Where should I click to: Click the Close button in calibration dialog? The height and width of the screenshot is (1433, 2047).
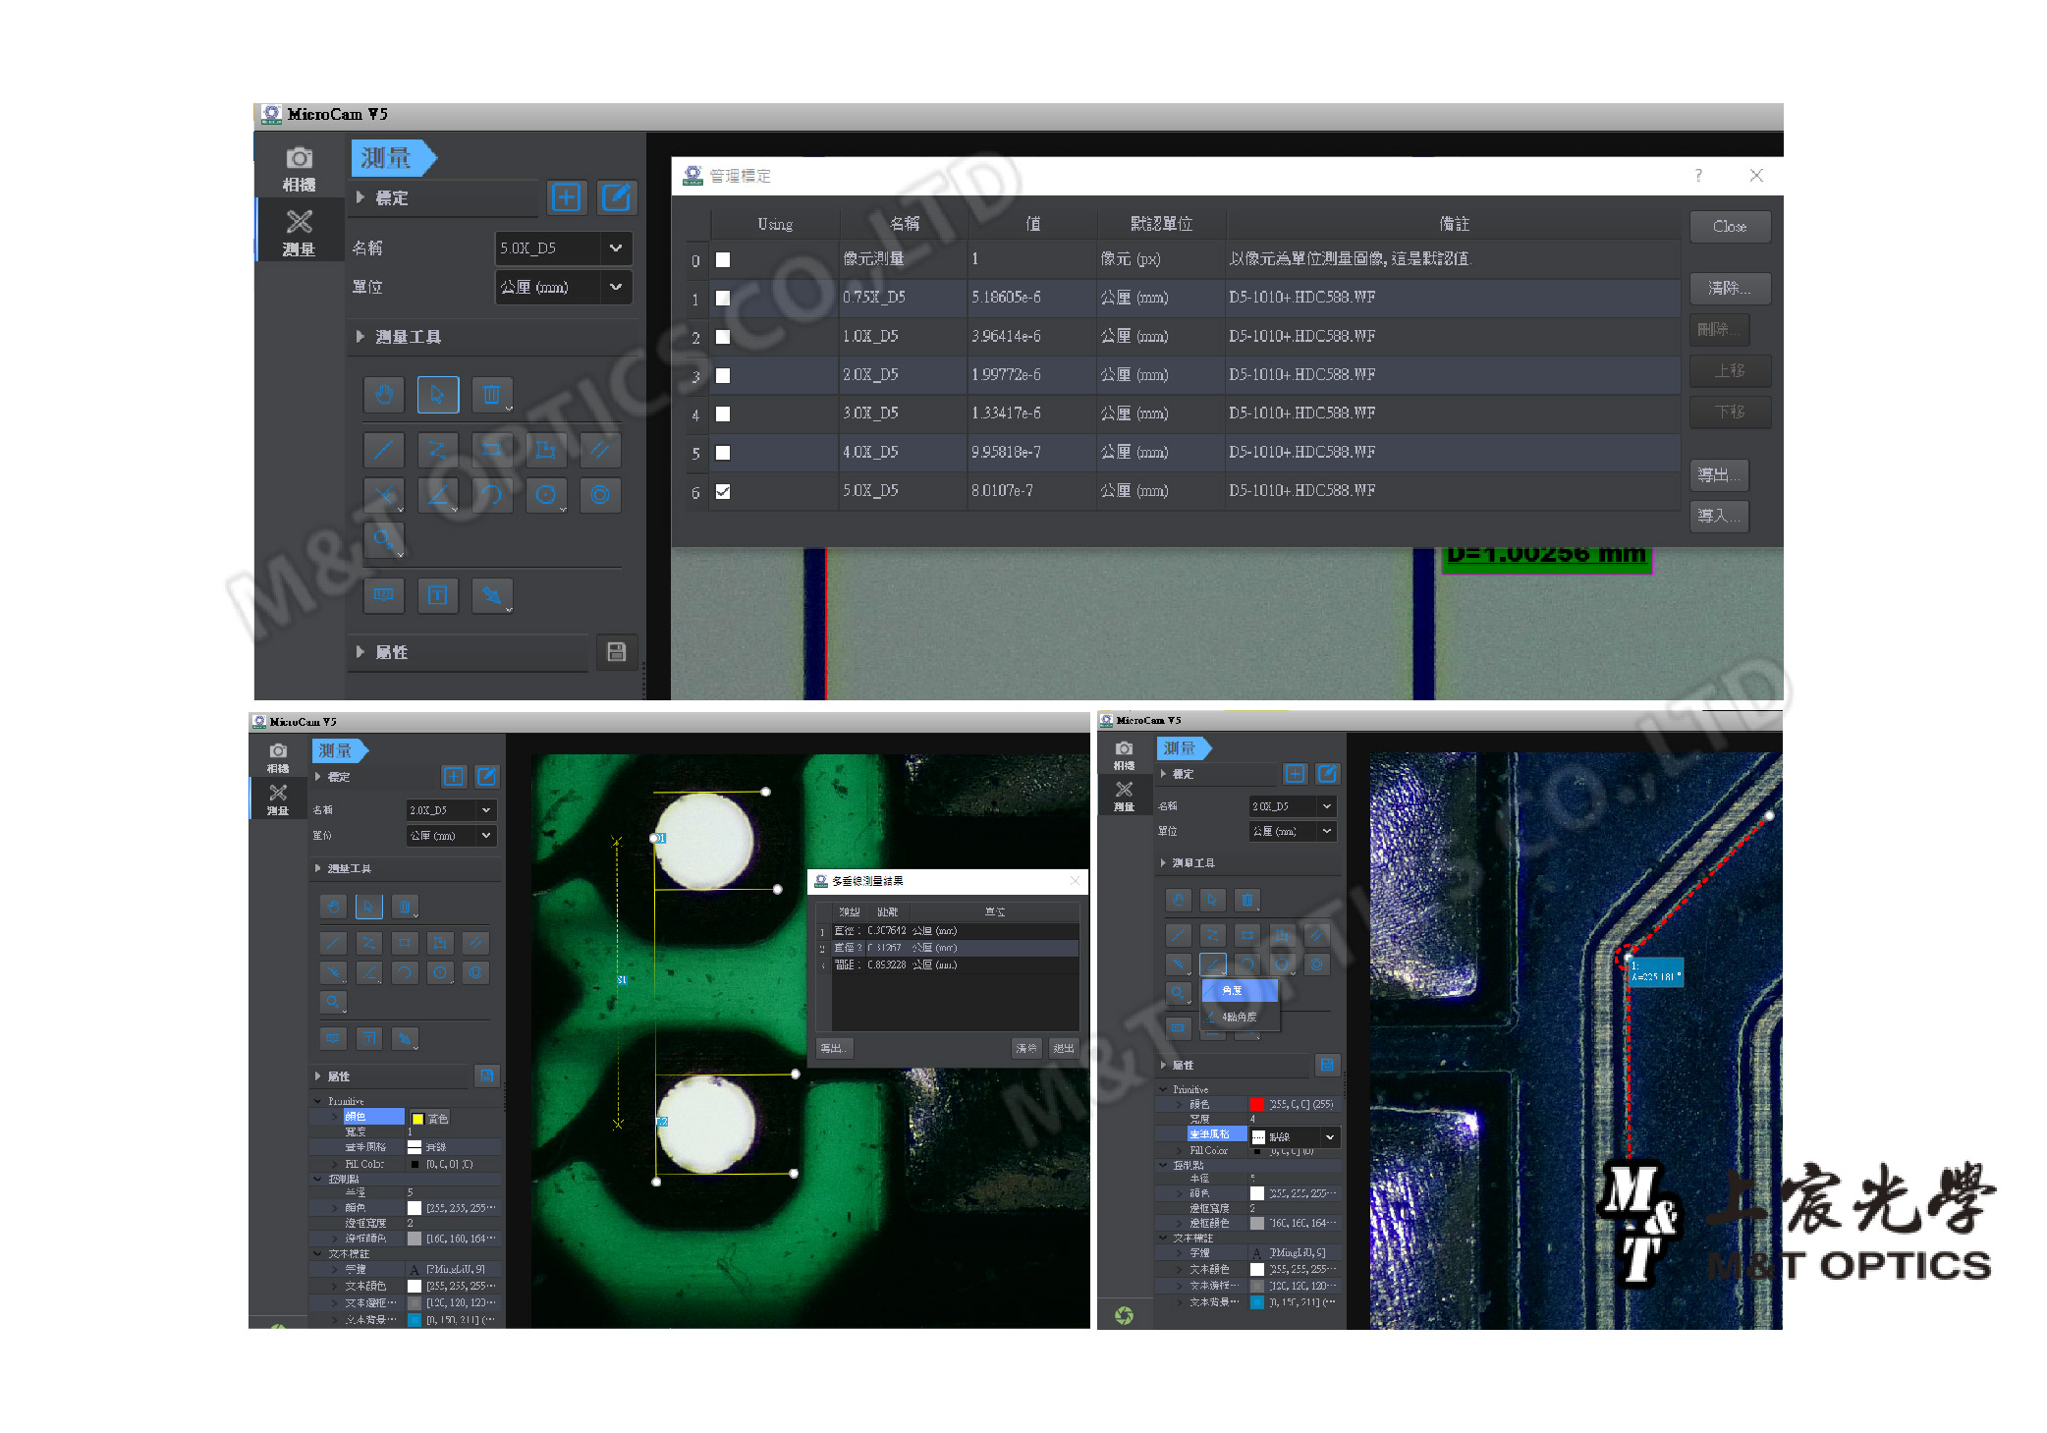click(1730, 227)
